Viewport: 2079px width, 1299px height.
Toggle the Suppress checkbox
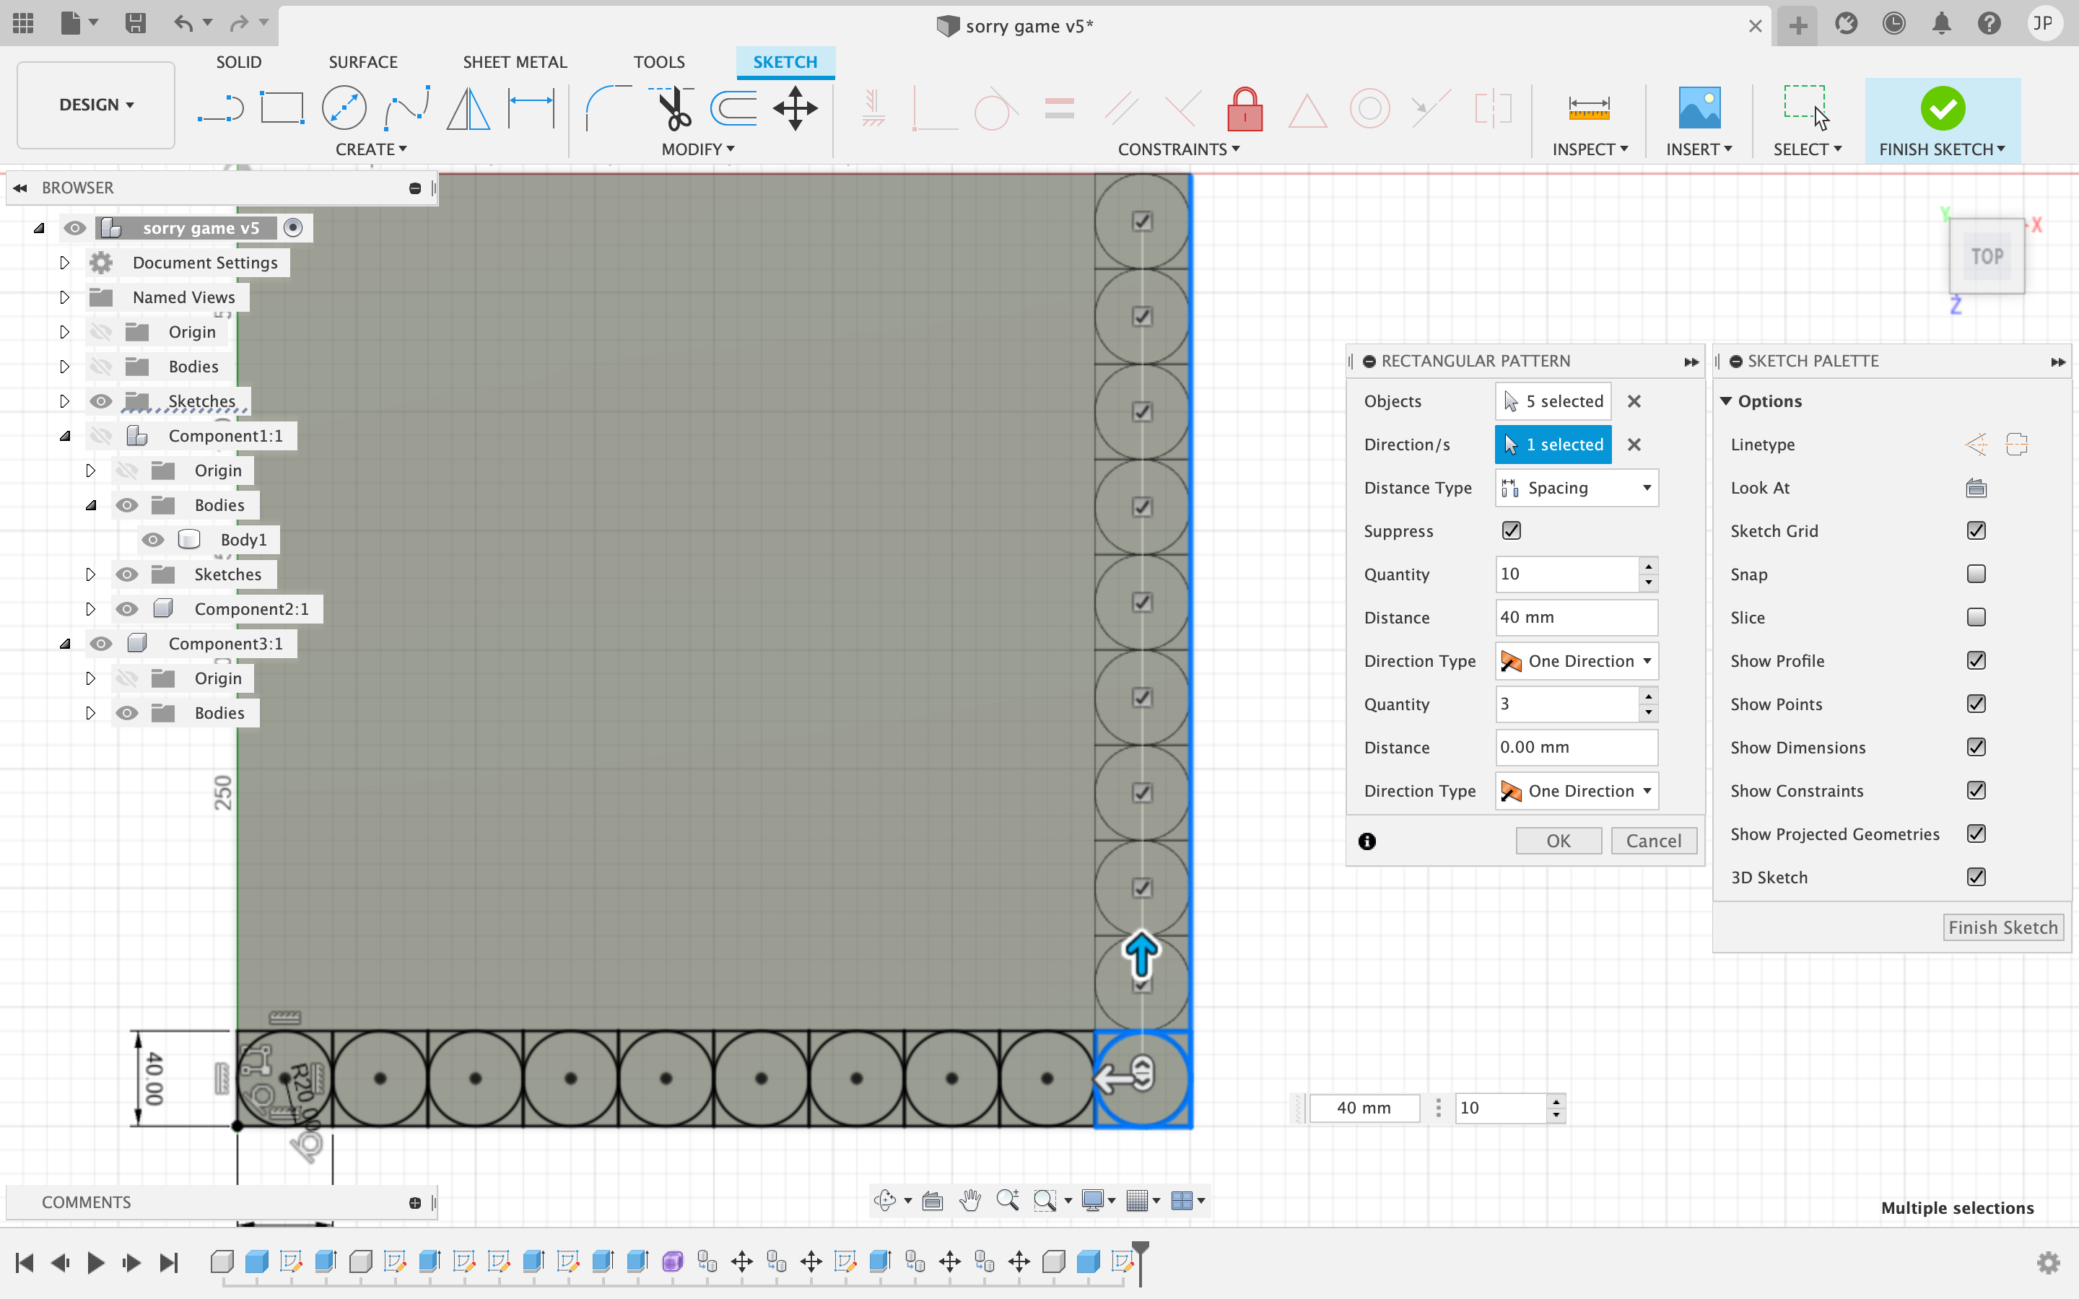1511,531
